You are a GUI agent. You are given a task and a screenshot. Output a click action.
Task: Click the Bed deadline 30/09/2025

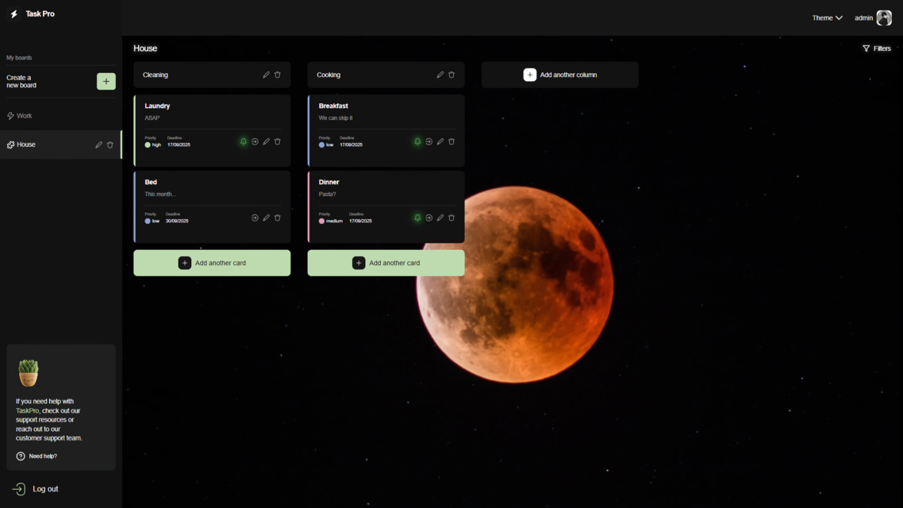177,221
